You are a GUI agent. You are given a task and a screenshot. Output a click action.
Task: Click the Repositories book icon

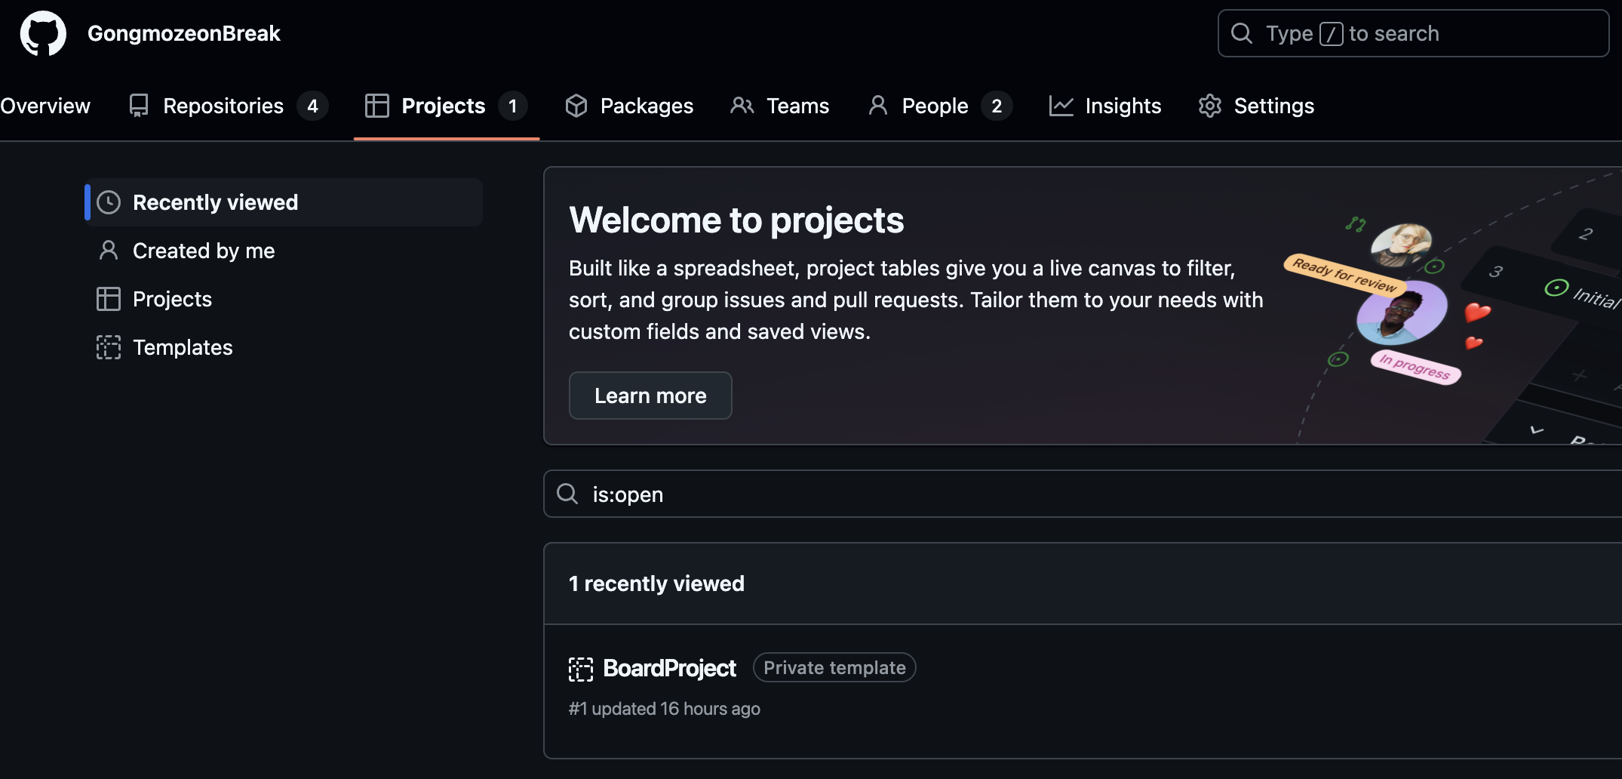pyautogui.click(x=139, y=106)
